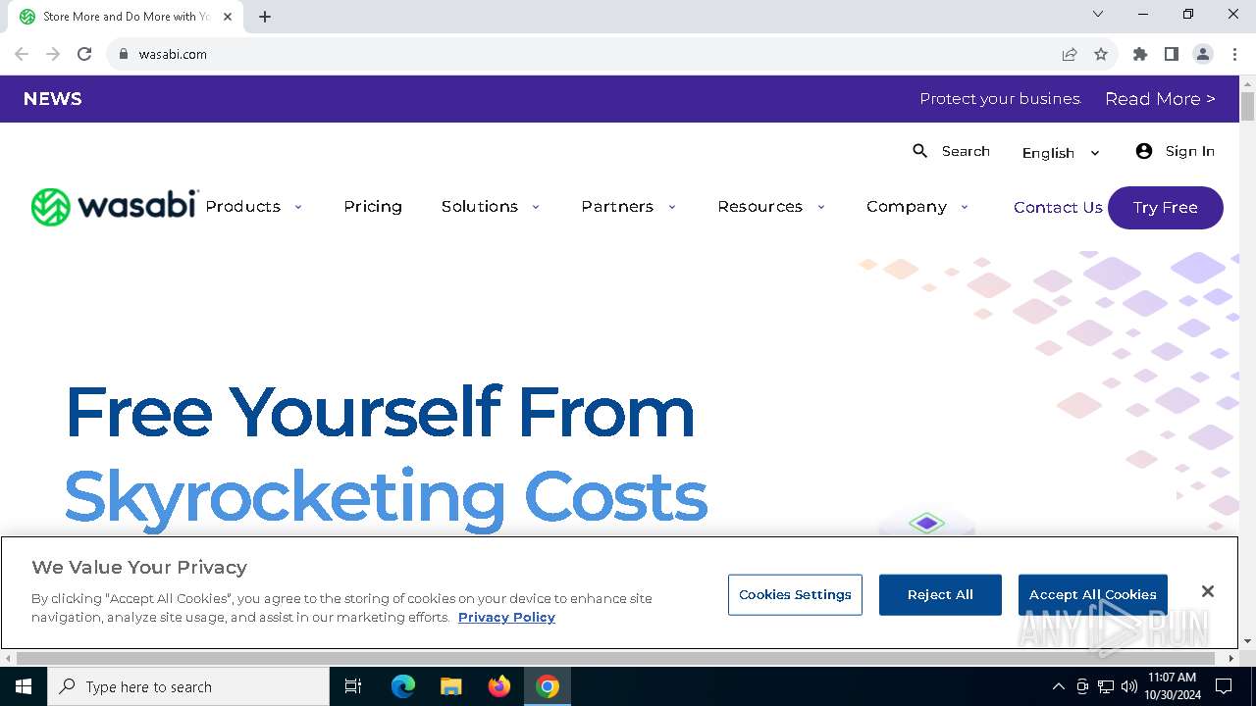Click the vertical page scrollbar thumb
The width and height of the screenshot is (1256, 706).
click(x=1247, y=106)
